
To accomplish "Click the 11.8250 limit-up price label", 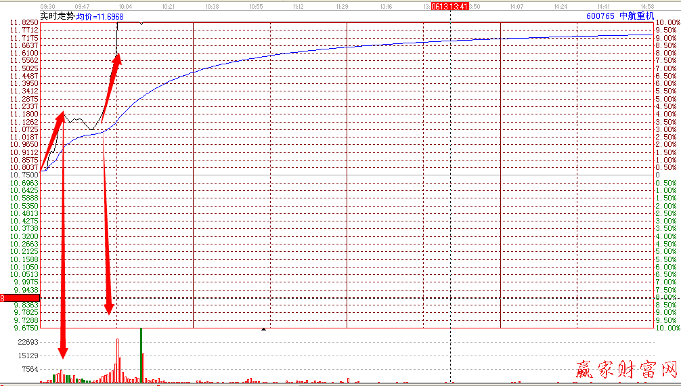I will pos(24,22).
